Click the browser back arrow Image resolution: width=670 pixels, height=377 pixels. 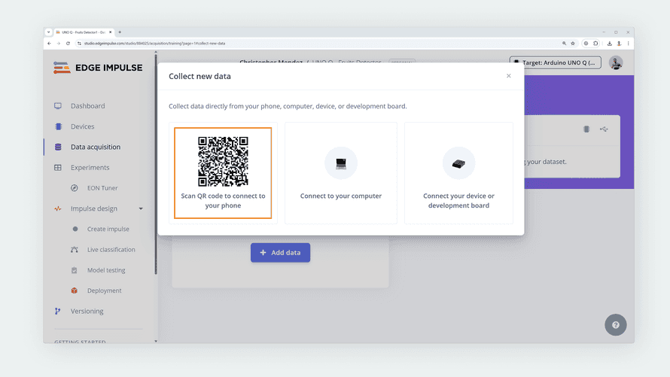(x=49, y=44)
